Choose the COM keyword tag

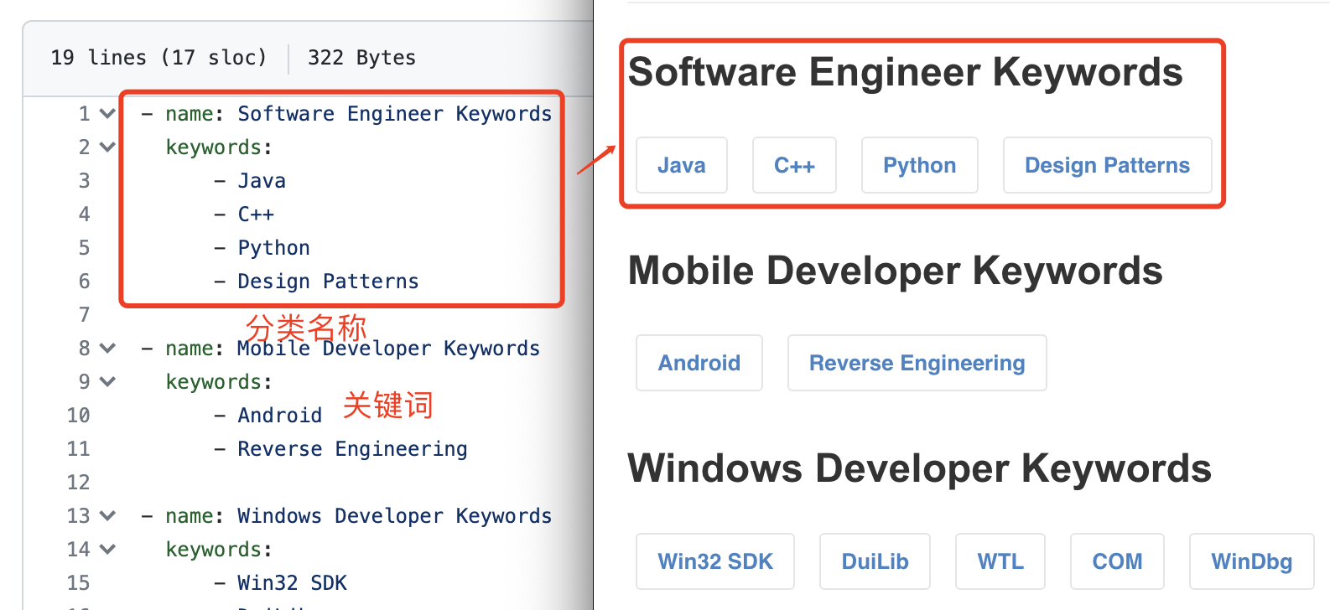[x=1117, y=561]
